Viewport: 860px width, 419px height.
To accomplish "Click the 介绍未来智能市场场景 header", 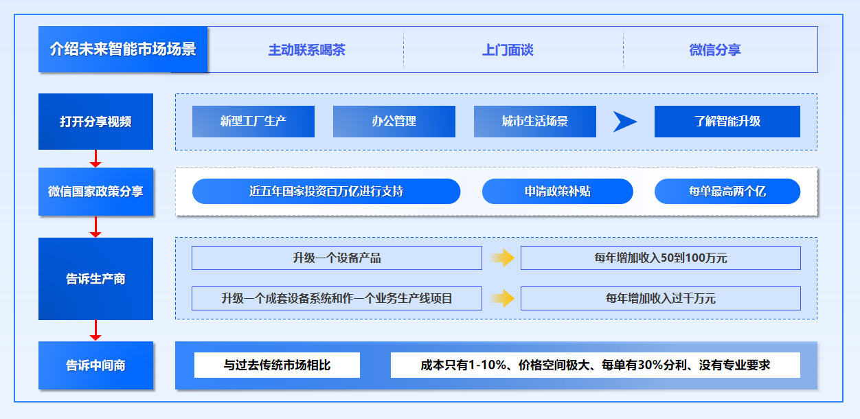I will pos(123,49).
